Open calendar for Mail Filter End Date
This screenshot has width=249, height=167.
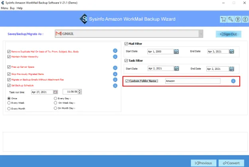click(231, 51)
